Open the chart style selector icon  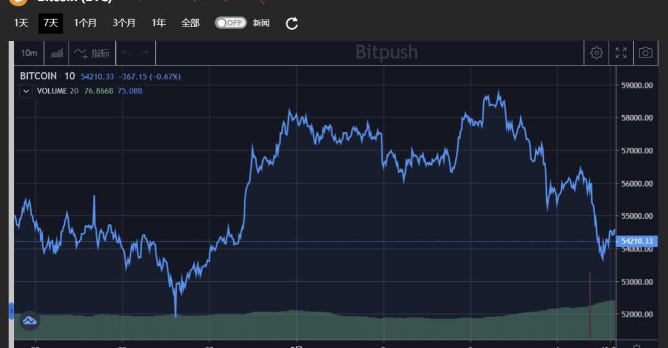57,53
